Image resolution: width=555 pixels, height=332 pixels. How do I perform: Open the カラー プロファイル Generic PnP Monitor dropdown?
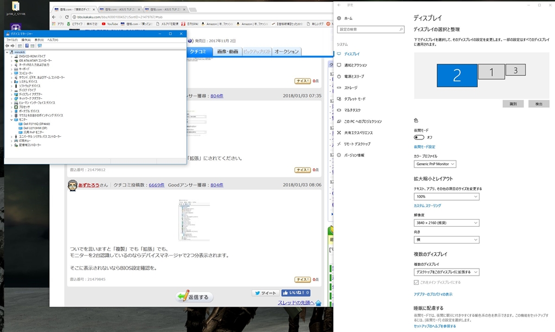(435, 164)
